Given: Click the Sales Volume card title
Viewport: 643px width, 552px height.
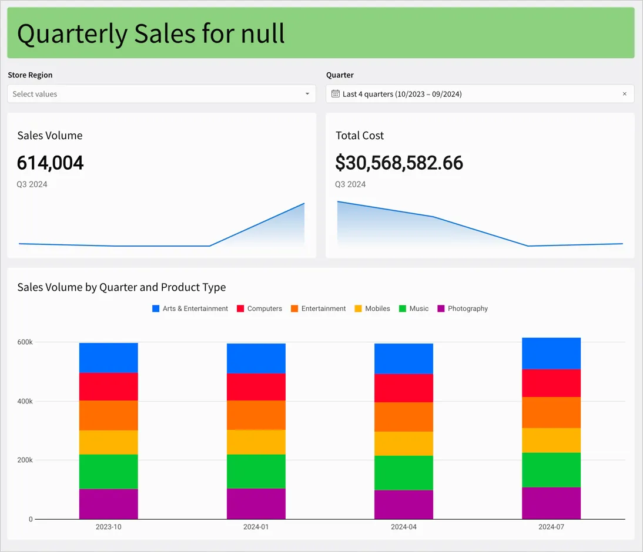Looking at the screenshot, I should pos(50,136).
